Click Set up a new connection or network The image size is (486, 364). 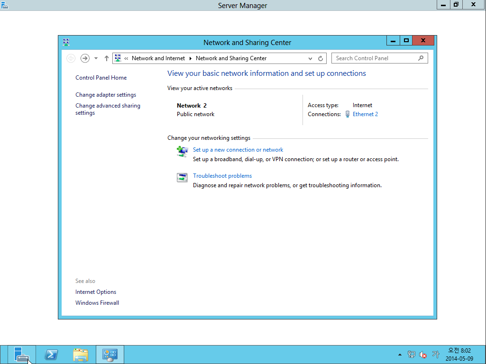pos(238,150)
